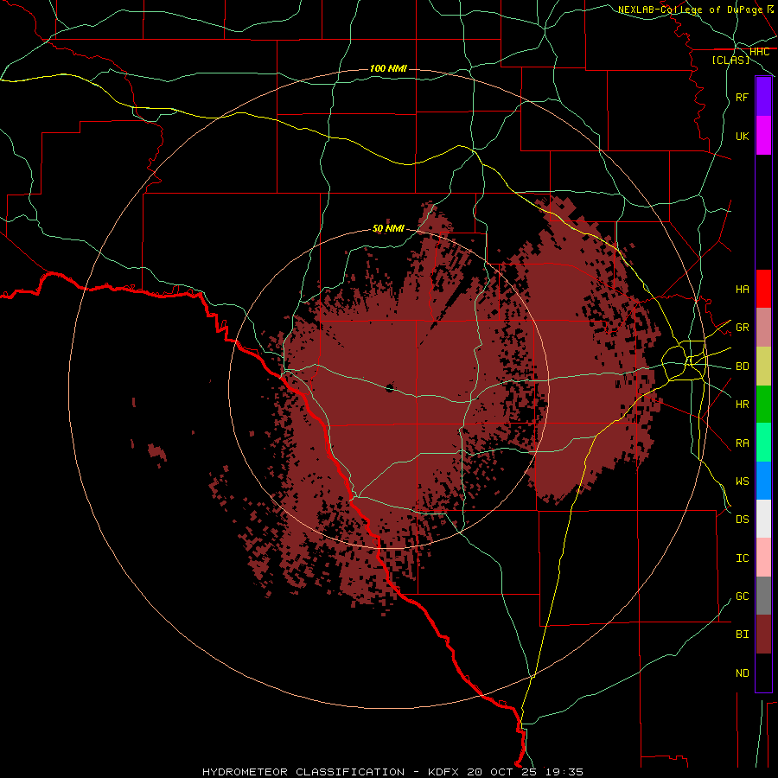Click the IC light pink legend swatch

(763, 558)
